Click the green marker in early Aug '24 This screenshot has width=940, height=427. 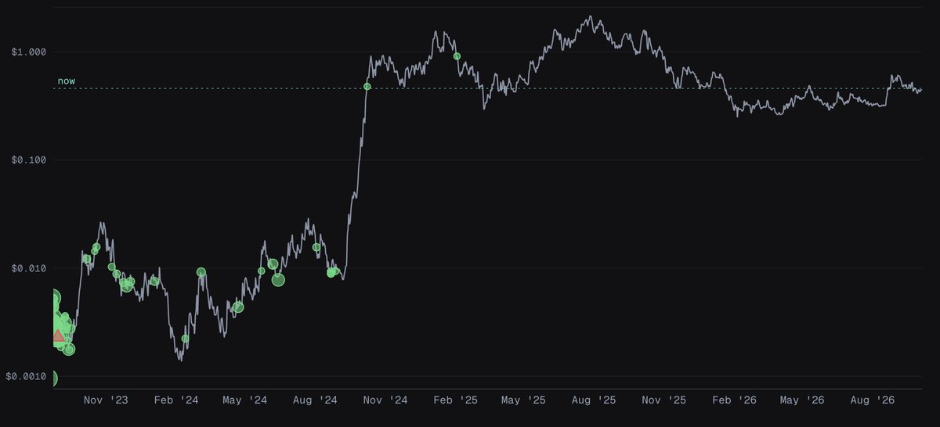[x=316, y=247]
